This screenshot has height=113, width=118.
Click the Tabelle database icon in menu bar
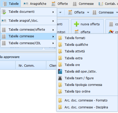click(x=5, y=4)
